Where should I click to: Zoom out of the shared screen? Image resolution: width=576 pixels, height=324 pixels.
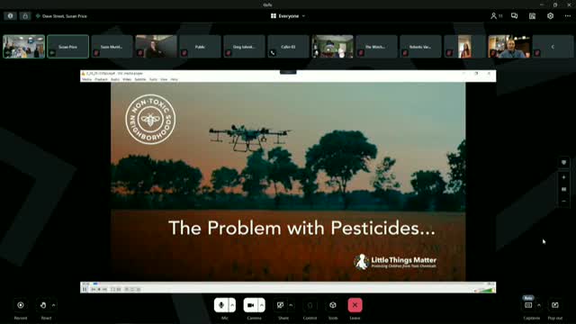(x=564, y=202)
